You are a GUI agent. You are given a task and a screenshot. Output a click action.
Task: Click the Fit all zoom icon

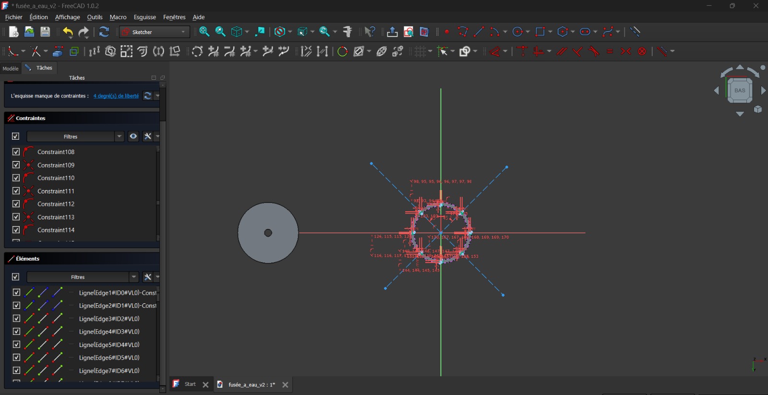(204, 32)
